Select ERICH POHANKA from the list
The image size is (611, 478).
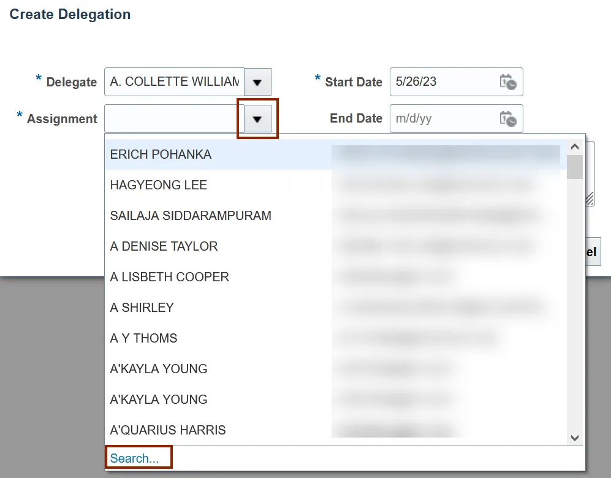coord(161,154)
